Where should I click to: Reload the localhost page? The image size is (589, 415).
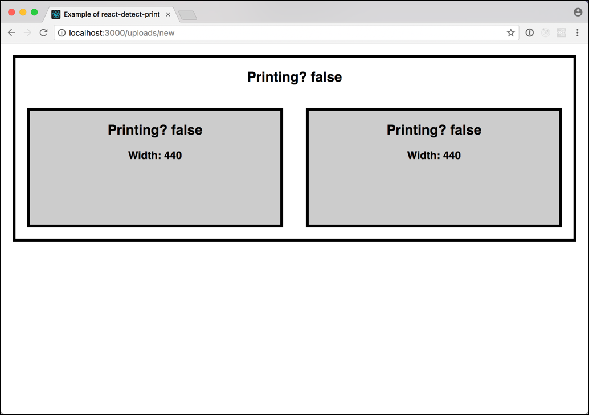pyautogui.click(x=43, y=32)
